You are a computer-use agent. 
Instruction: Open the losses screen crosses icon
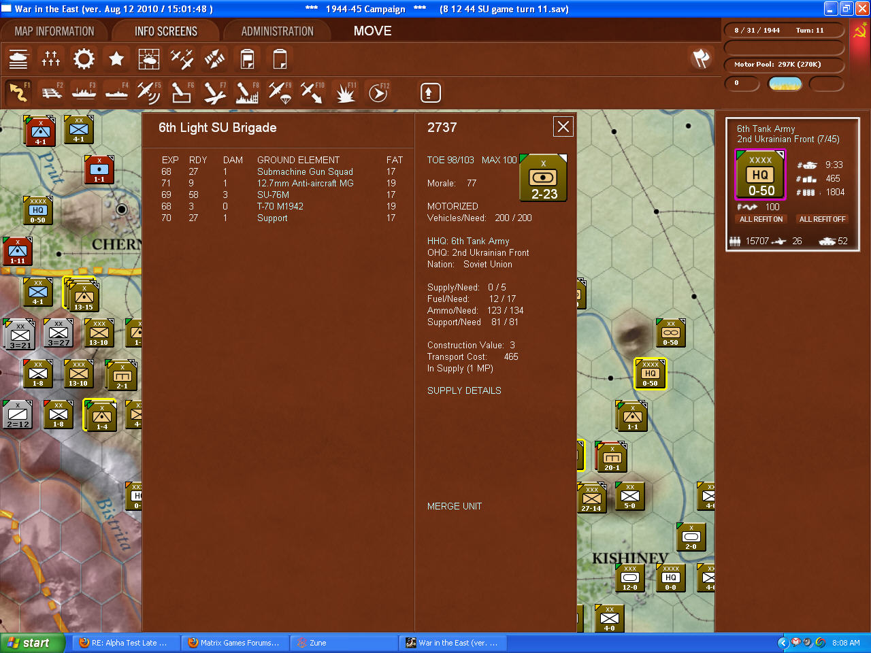tap(51, 59)
